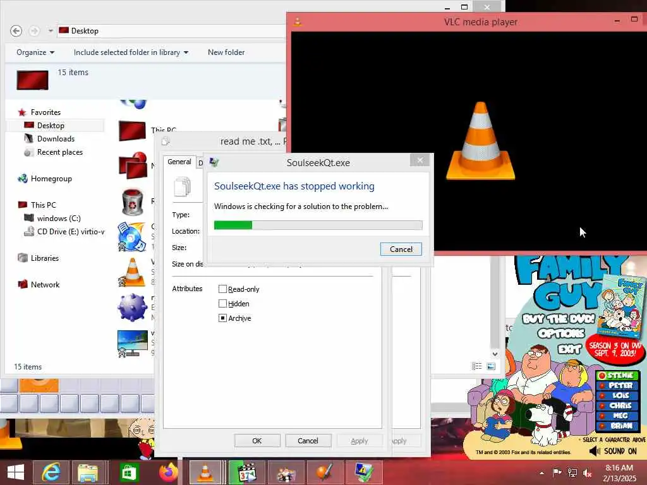Select Favorites in the navigation pane
Viewport: 647px width, 485px height.
[45, 112]
